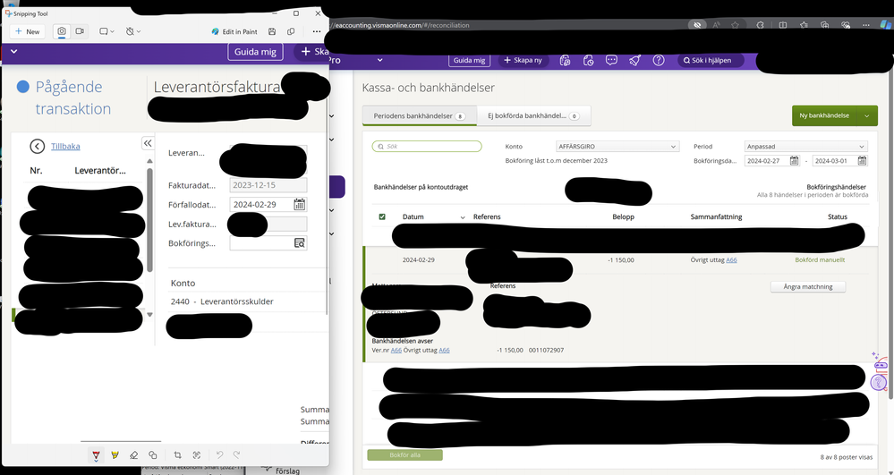Switch to screenshot snip mode
The height and width of the screenshot is (475, 894).
(62, 31)
